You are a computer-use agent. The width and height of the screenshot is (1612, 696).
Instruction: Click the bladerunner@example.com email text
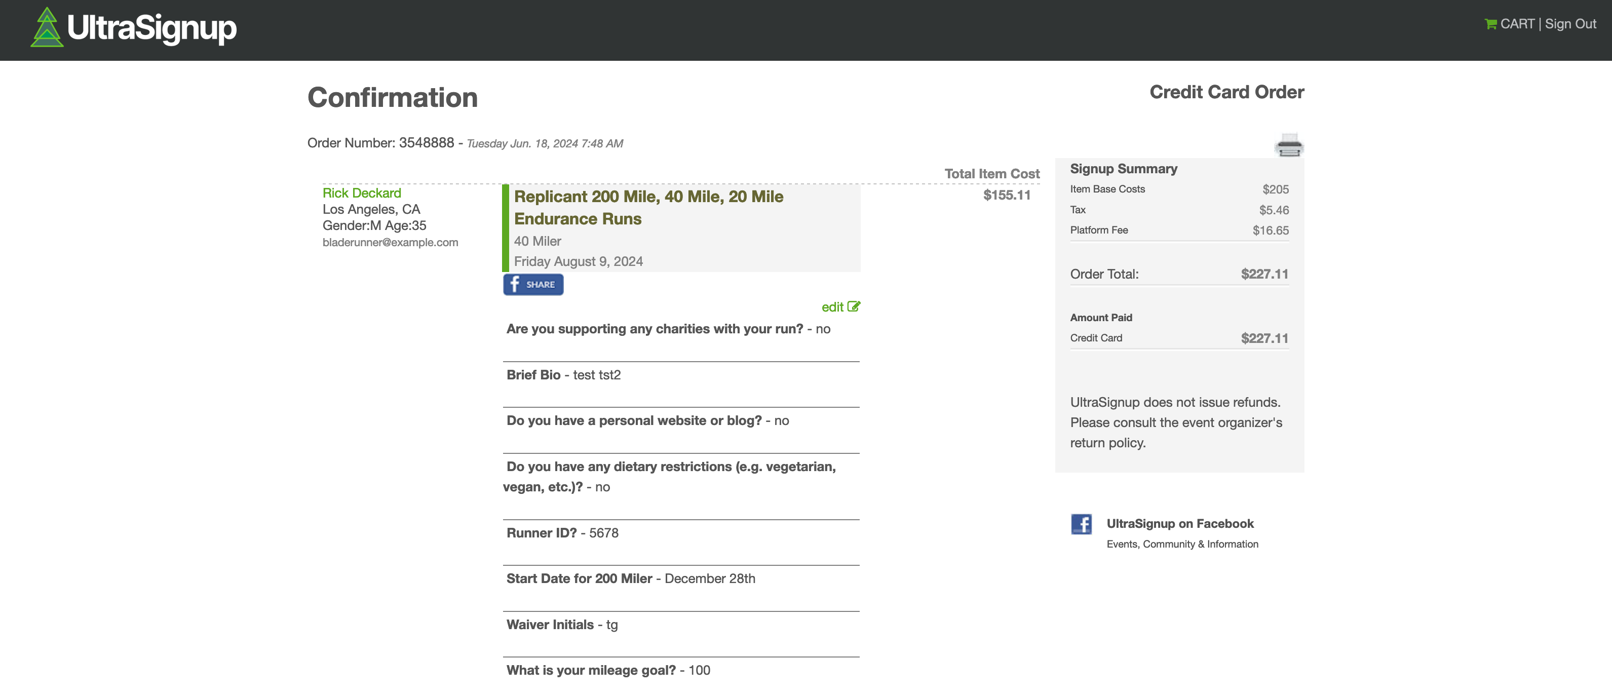[x=390, y=242]
